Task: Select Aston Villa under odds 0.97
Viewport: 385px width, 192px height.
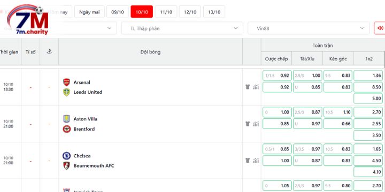Action: click(x=307, y=124)
